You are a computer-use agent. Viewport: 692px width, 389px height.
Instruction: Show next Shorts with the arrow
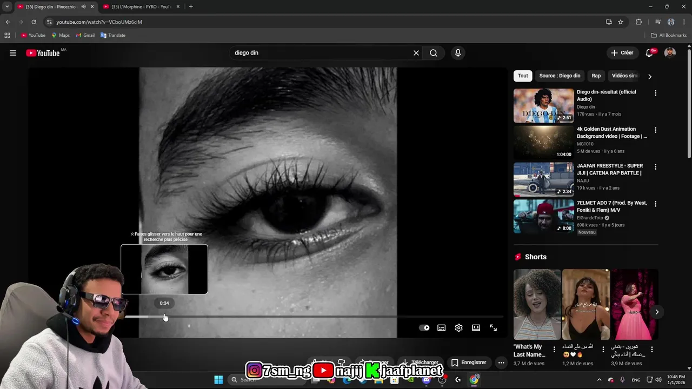pos(657,312)
